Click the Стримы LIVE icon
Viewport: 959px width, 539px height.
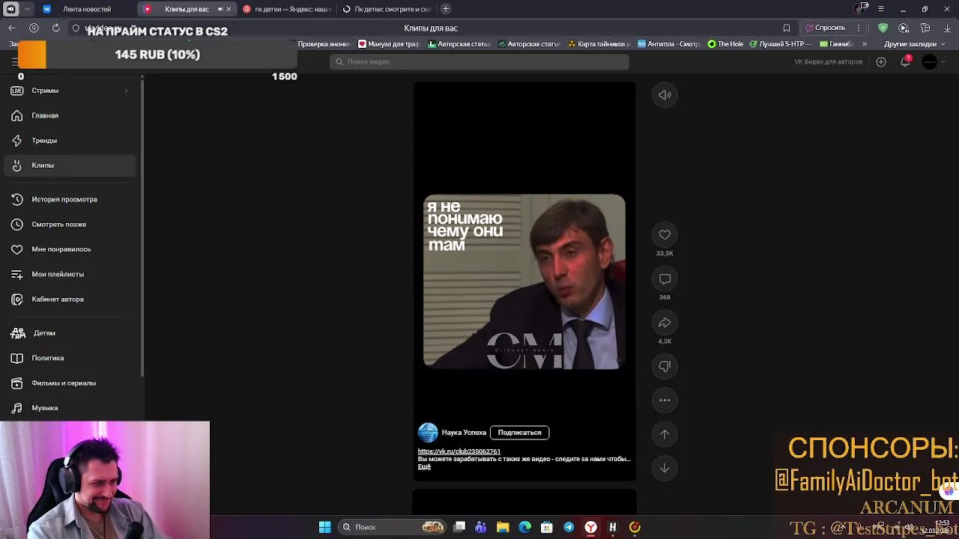(x=16, y=91)
